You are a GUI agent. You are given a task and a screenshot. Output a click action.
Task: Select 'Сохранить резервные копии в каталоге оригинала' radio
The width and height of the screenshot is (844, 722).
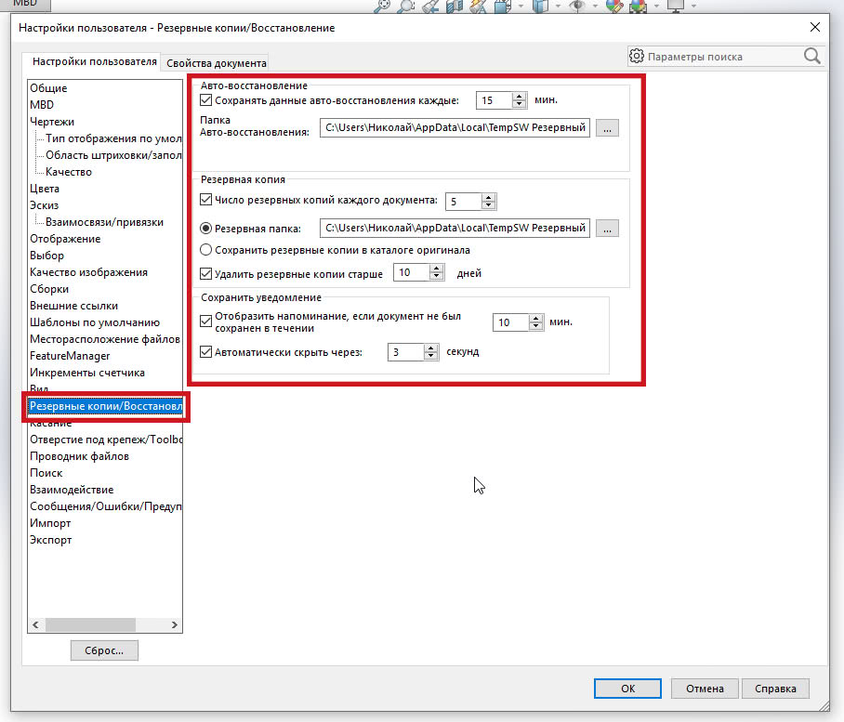tap(206, 250)
